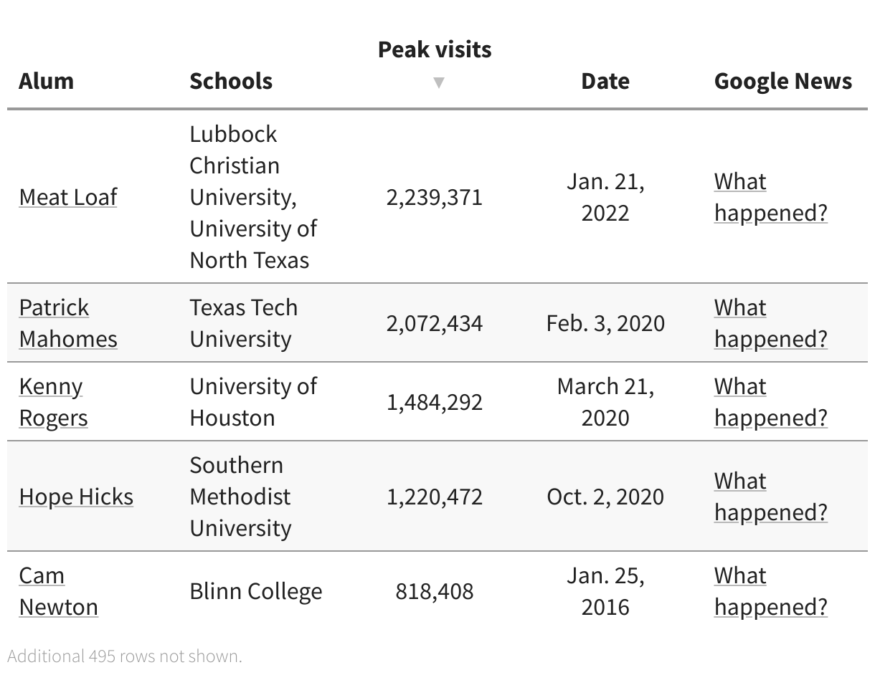875x675 pixels.
Task: Sort by Peak visits header
Action: tap(435, 49)
